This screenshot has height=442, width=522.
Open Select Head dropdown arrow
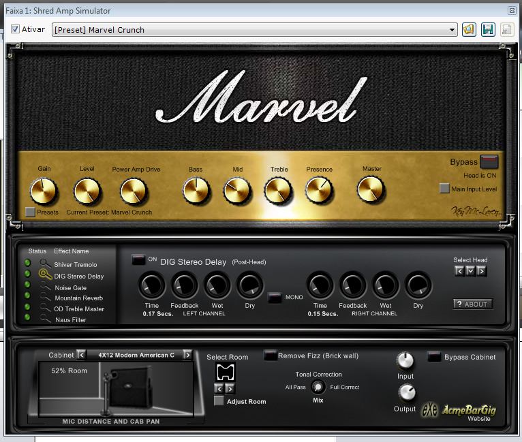pyautogui.click(x=470, y=271)
